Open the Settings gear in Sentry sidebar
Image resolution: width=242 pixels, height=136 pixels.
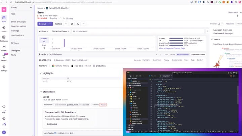click(x=4, y=67)
